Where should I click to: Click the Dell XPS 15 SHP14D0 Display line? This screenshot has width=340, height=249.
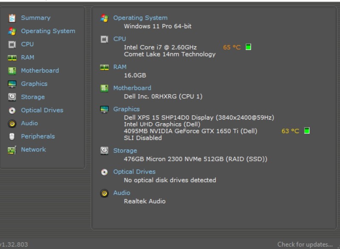tap(199, 118)
